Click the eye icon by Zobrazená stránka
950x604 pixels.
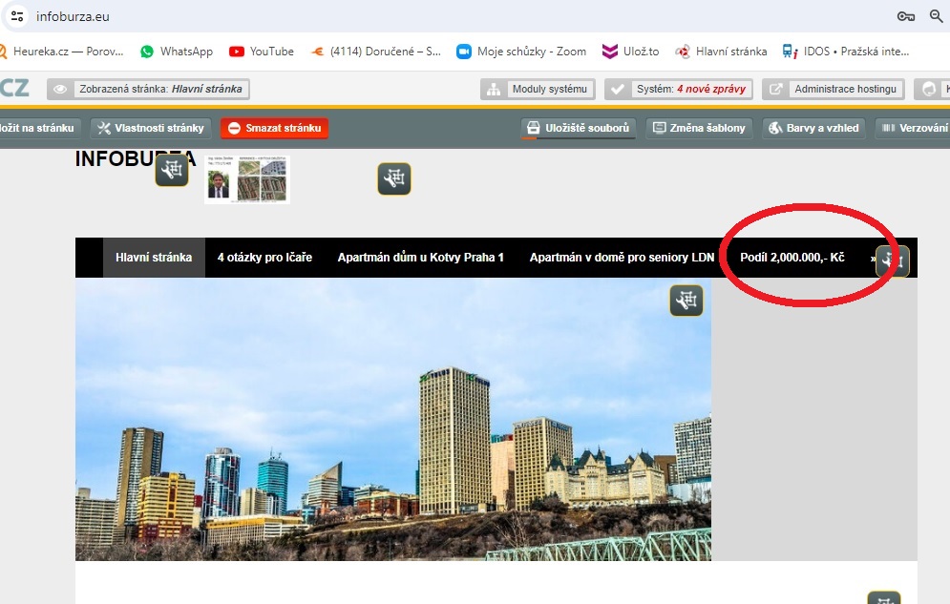click(x=60, y=90)
